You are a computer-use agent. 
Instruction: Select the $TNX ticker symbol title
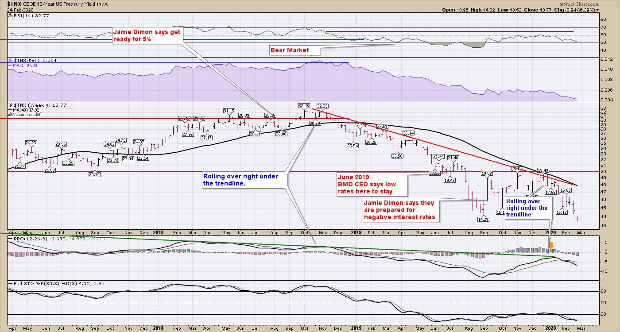(12, 4)
